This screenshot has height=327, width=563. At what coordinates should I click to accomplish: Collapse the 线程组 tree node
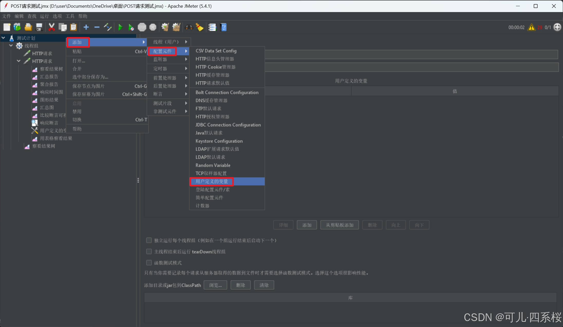pyautogui.click(x=11, y=46)
